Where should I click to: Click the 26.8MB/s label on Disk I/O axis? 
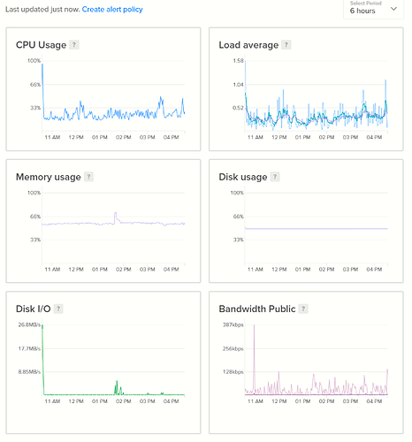29,324
